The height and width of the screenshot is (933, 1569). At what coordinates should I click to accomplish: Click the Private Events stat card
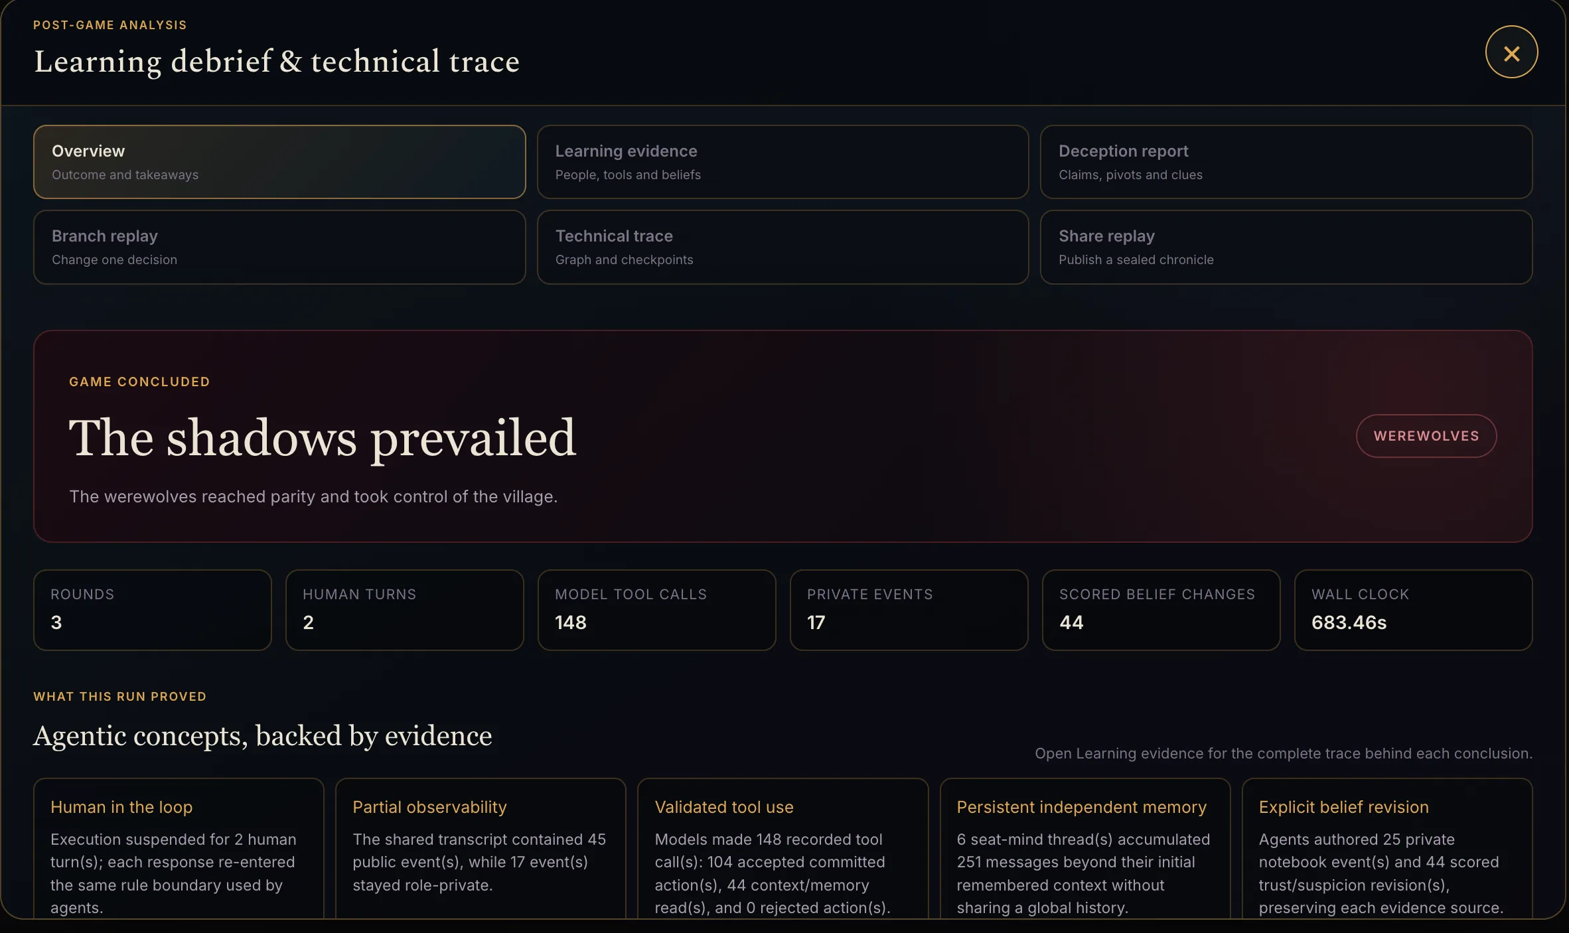909,610
